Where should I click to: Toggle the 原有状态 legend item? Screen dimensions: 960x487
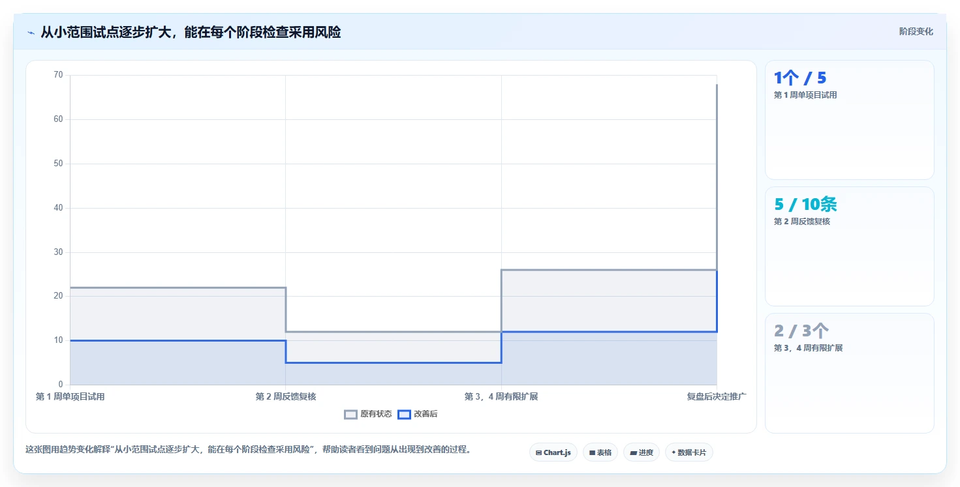click(x=368, y=414)
